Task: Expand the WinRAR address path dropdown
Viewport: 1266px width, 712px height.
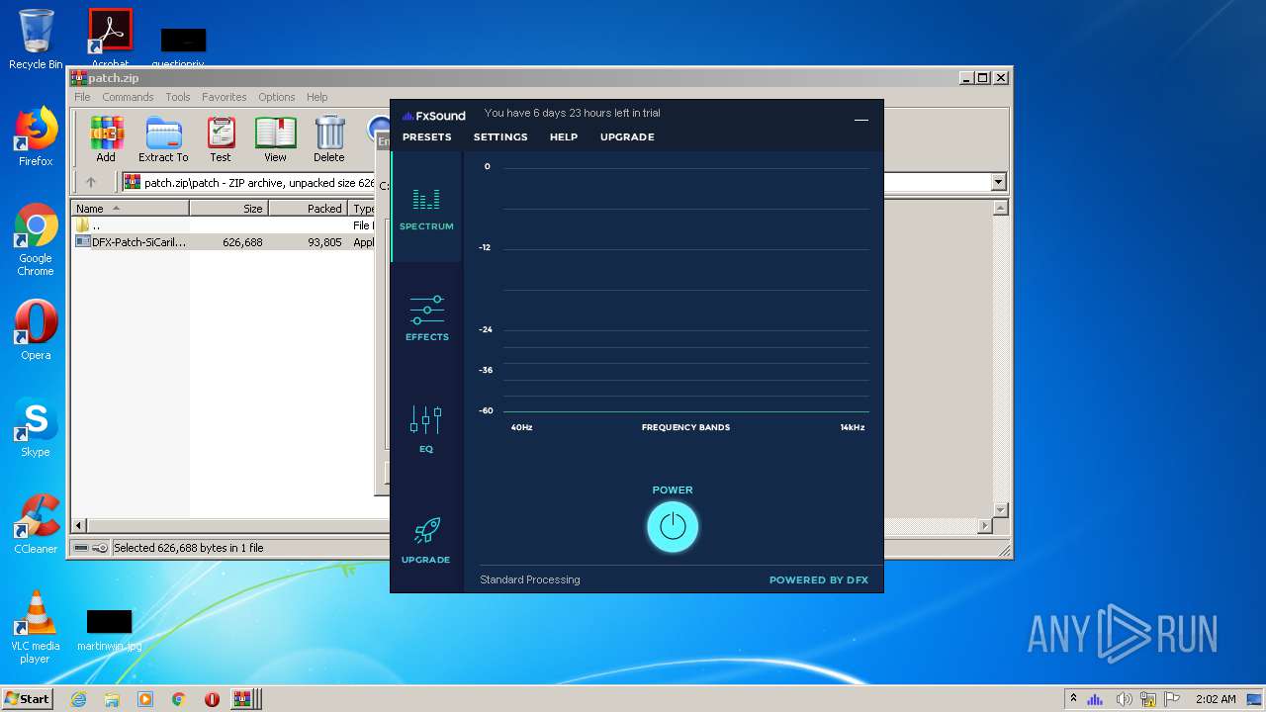Action: (x=998, y=182)
